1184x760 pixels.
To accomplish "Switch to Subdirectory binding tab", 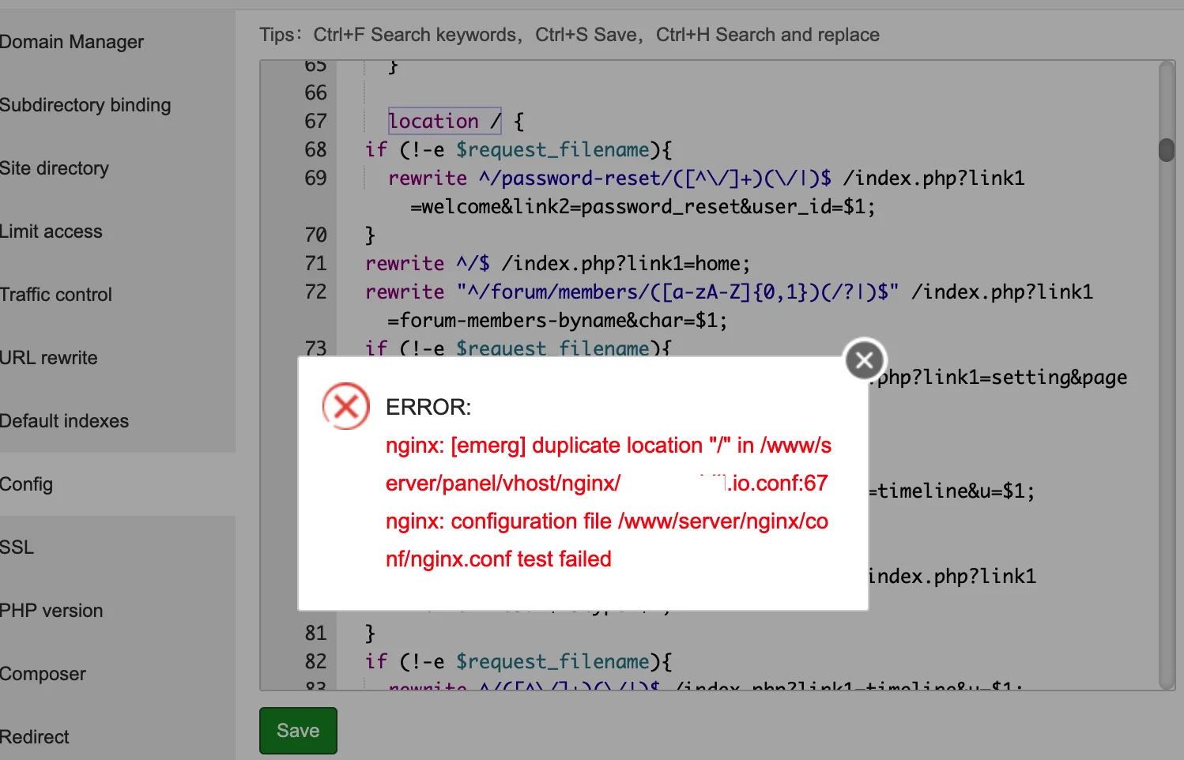I will pyautogui.click(x=85, y=105).
